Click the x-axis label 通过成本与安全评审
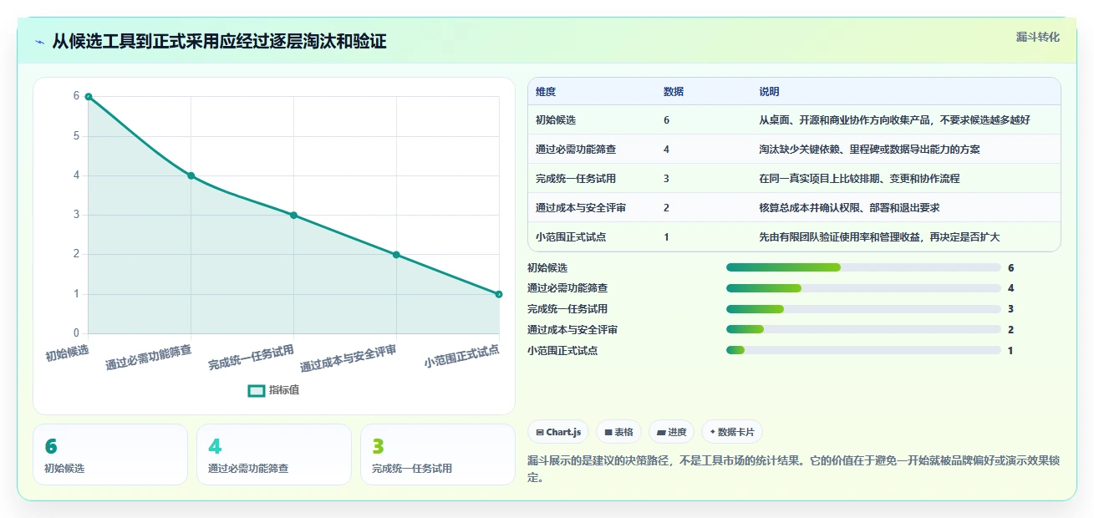Image resolution: width=1094 pixels, height=518 pixels. coord(349,358)
